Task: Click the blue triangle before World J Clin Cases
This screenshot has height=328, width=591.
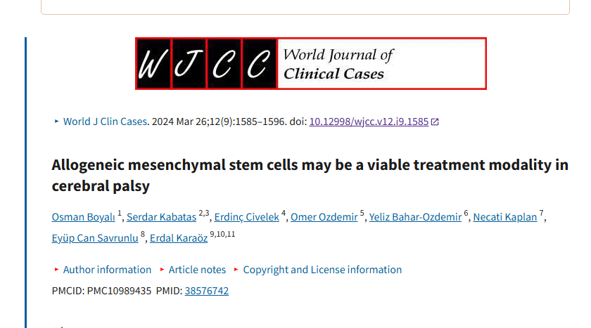Action: point(57,122)
